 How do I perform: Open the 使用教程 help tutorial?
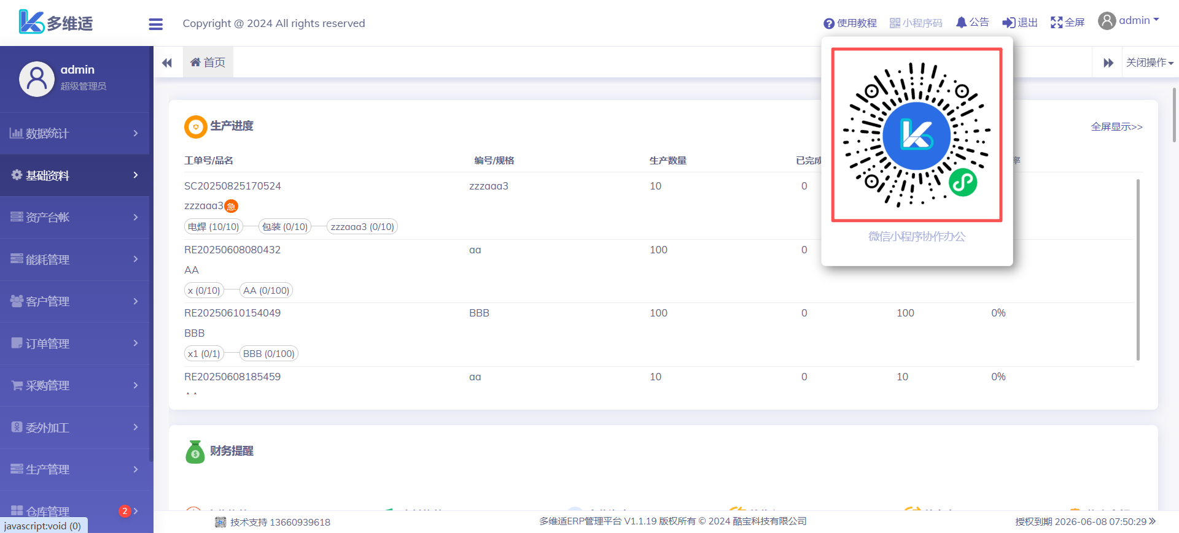pyautogui.click(x=850, y=23)
